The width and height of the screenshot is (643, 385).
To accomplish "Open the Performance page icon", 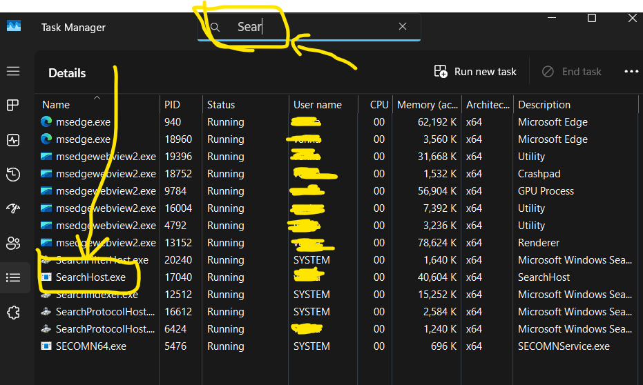I will [x=13, y=140].
